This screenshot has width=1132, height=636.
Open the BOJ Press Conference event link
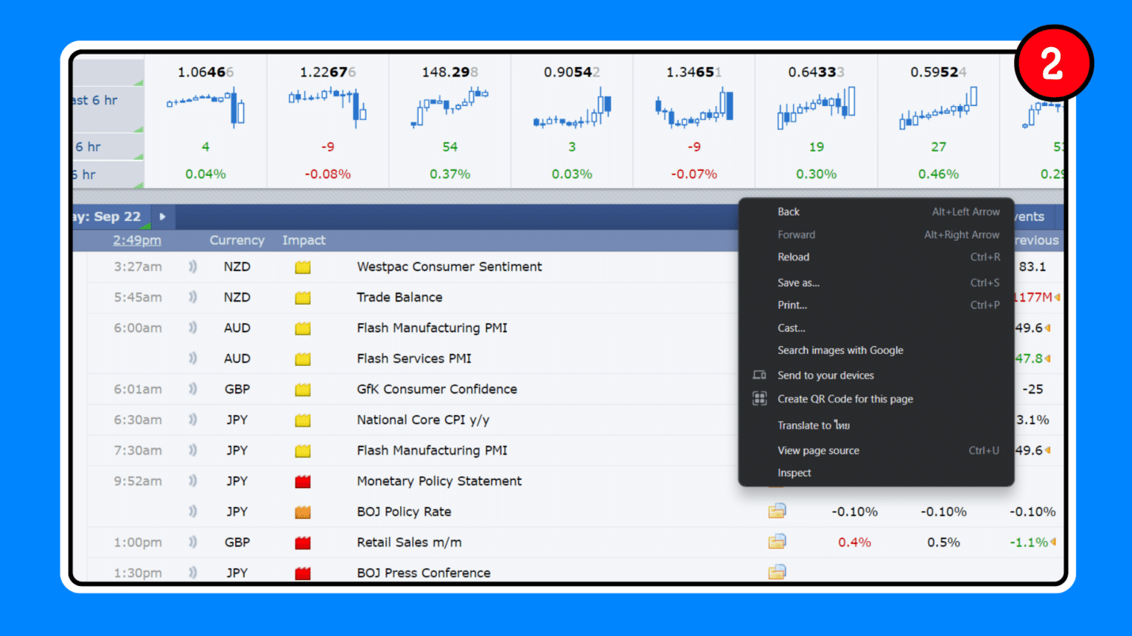(424, 572)
